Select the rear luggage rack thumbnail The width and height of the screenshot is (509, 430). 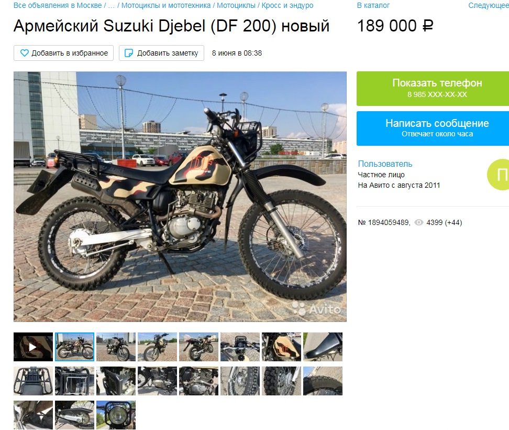click(x=33, y=381)
